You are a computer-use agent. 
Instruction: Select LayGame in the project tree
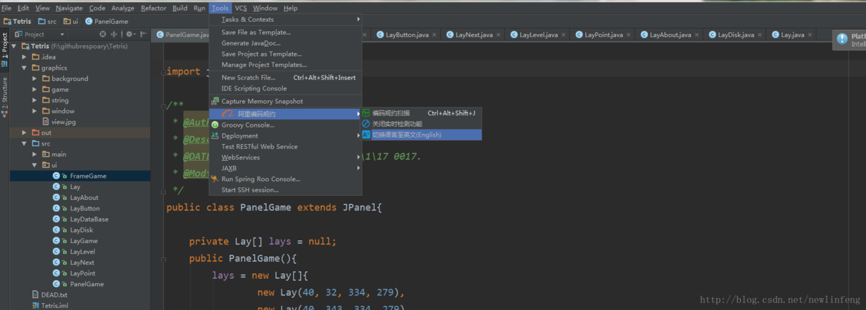point(84,240)
